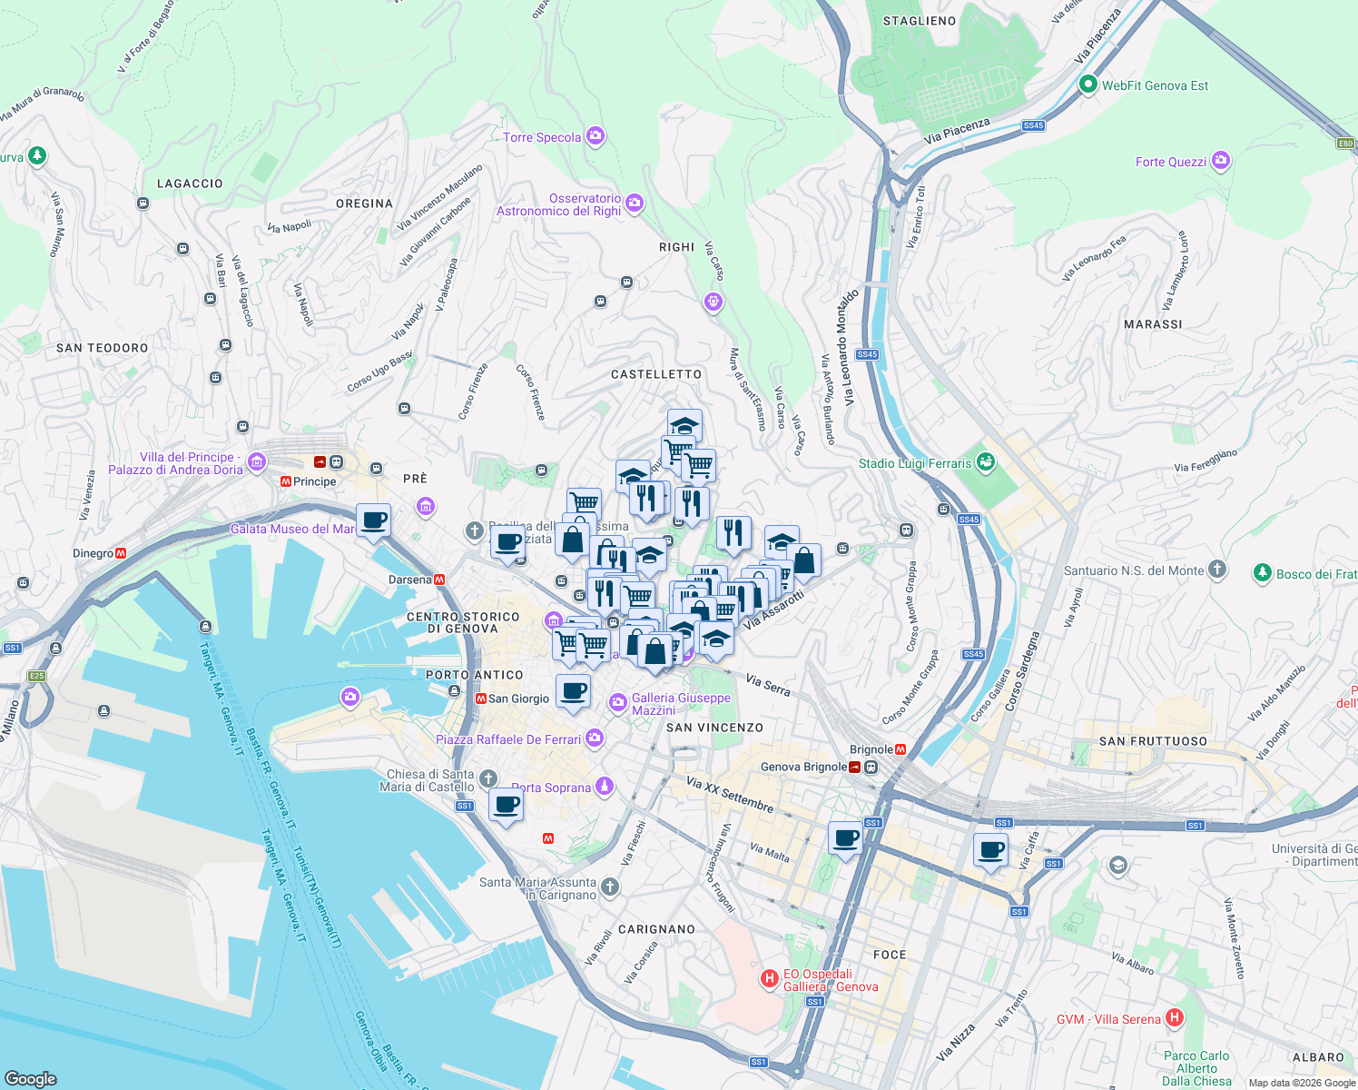
Task: Open the Forte Quezzi attraction icon
Action: (x=1221, y=162)
